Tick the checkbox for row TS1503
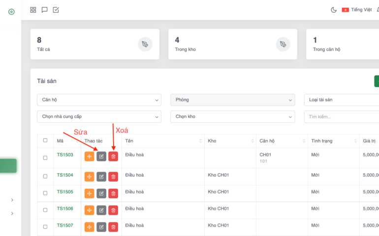Viewport: 379px width, 236px height. (45, 158)
